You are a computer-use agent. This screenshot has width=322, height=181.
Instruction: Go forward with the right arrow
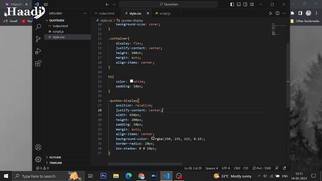pyautogui.click(x=114, y=5)
